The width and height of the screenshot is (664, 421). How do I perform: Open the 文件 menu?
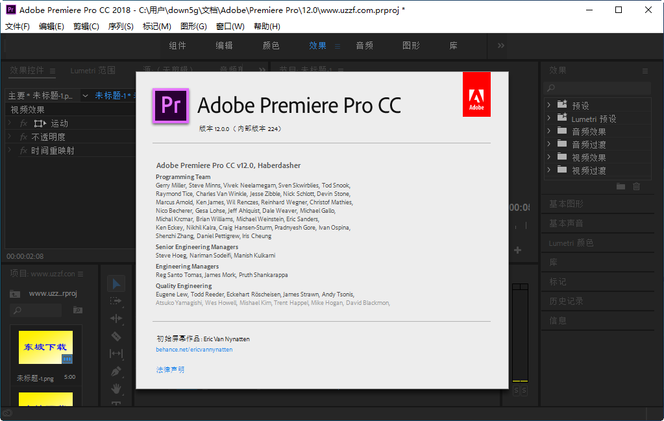click(x=16, y=27)
